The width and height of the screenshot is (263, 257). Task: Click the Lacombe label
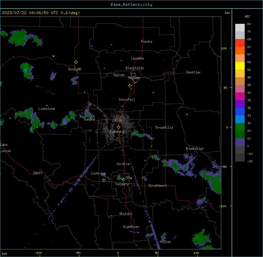[137, 58]
